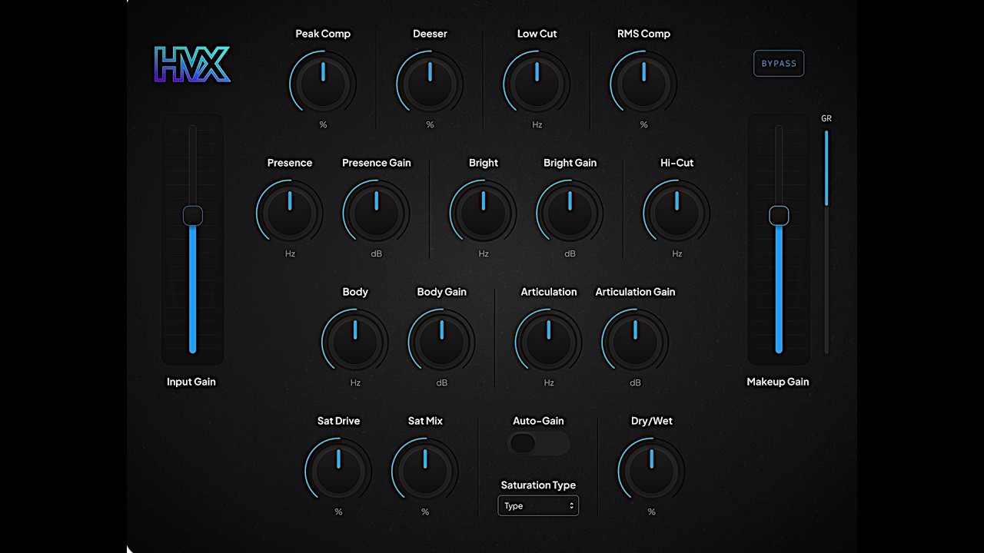The height and width of the screenshot is (553, 984).
Task: Enable the Auto-Gain switch
Action: click(538, 443)
